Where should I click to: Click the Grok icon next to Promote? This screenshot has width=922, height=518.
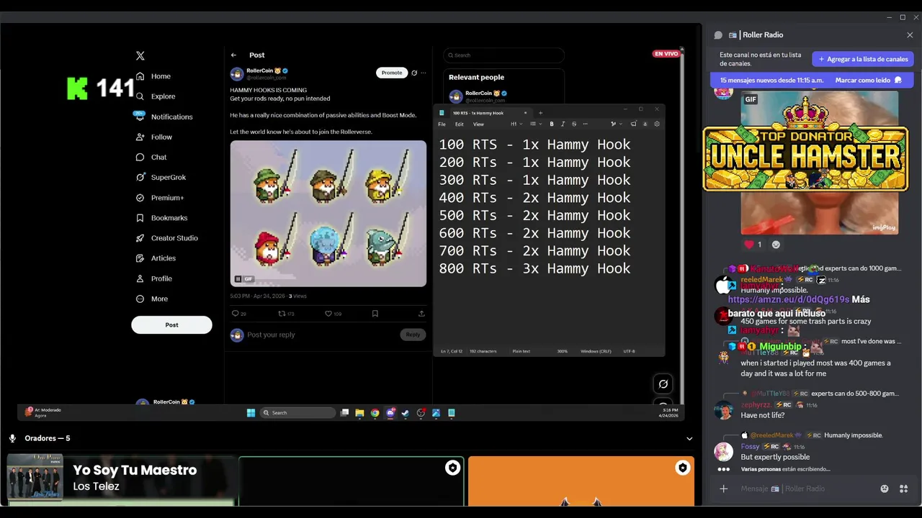(x=414, y=73)
